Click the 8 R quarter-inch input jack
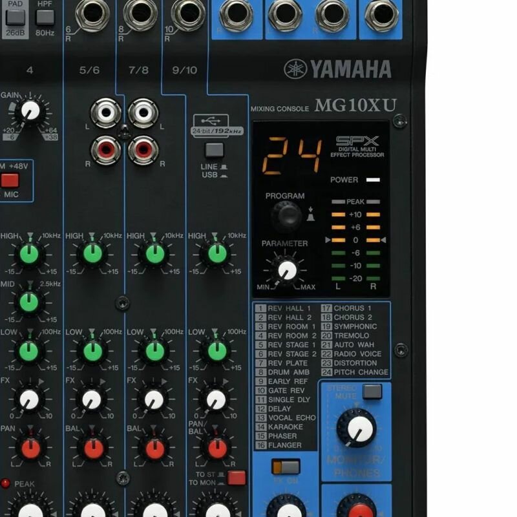The height and width of the screenshot is (517, 517). (x=140, y=14)
